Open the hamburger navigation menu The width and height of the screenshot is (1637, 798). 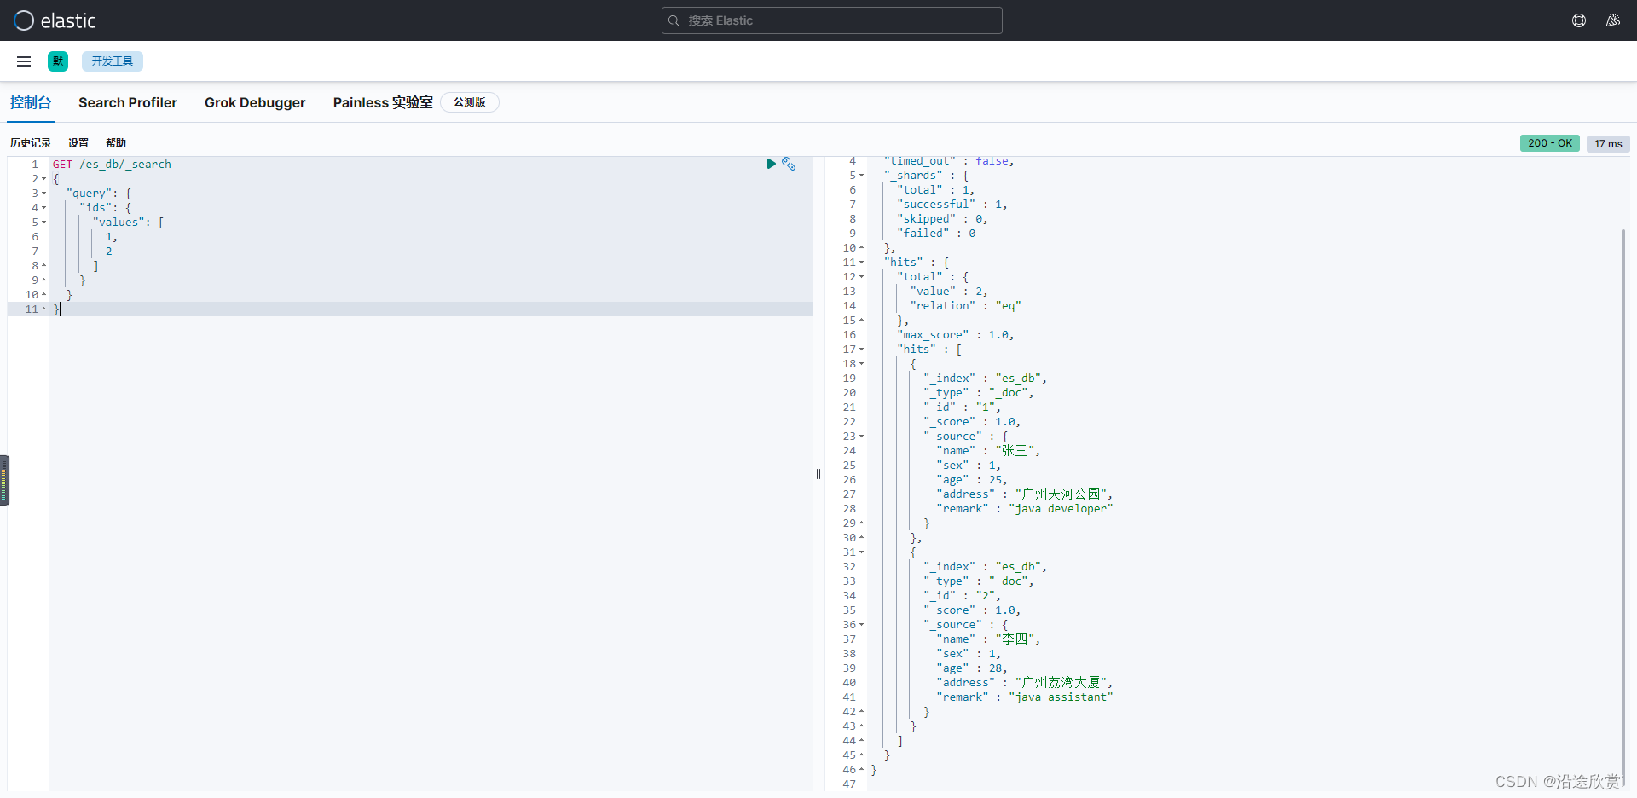point(24,61)
